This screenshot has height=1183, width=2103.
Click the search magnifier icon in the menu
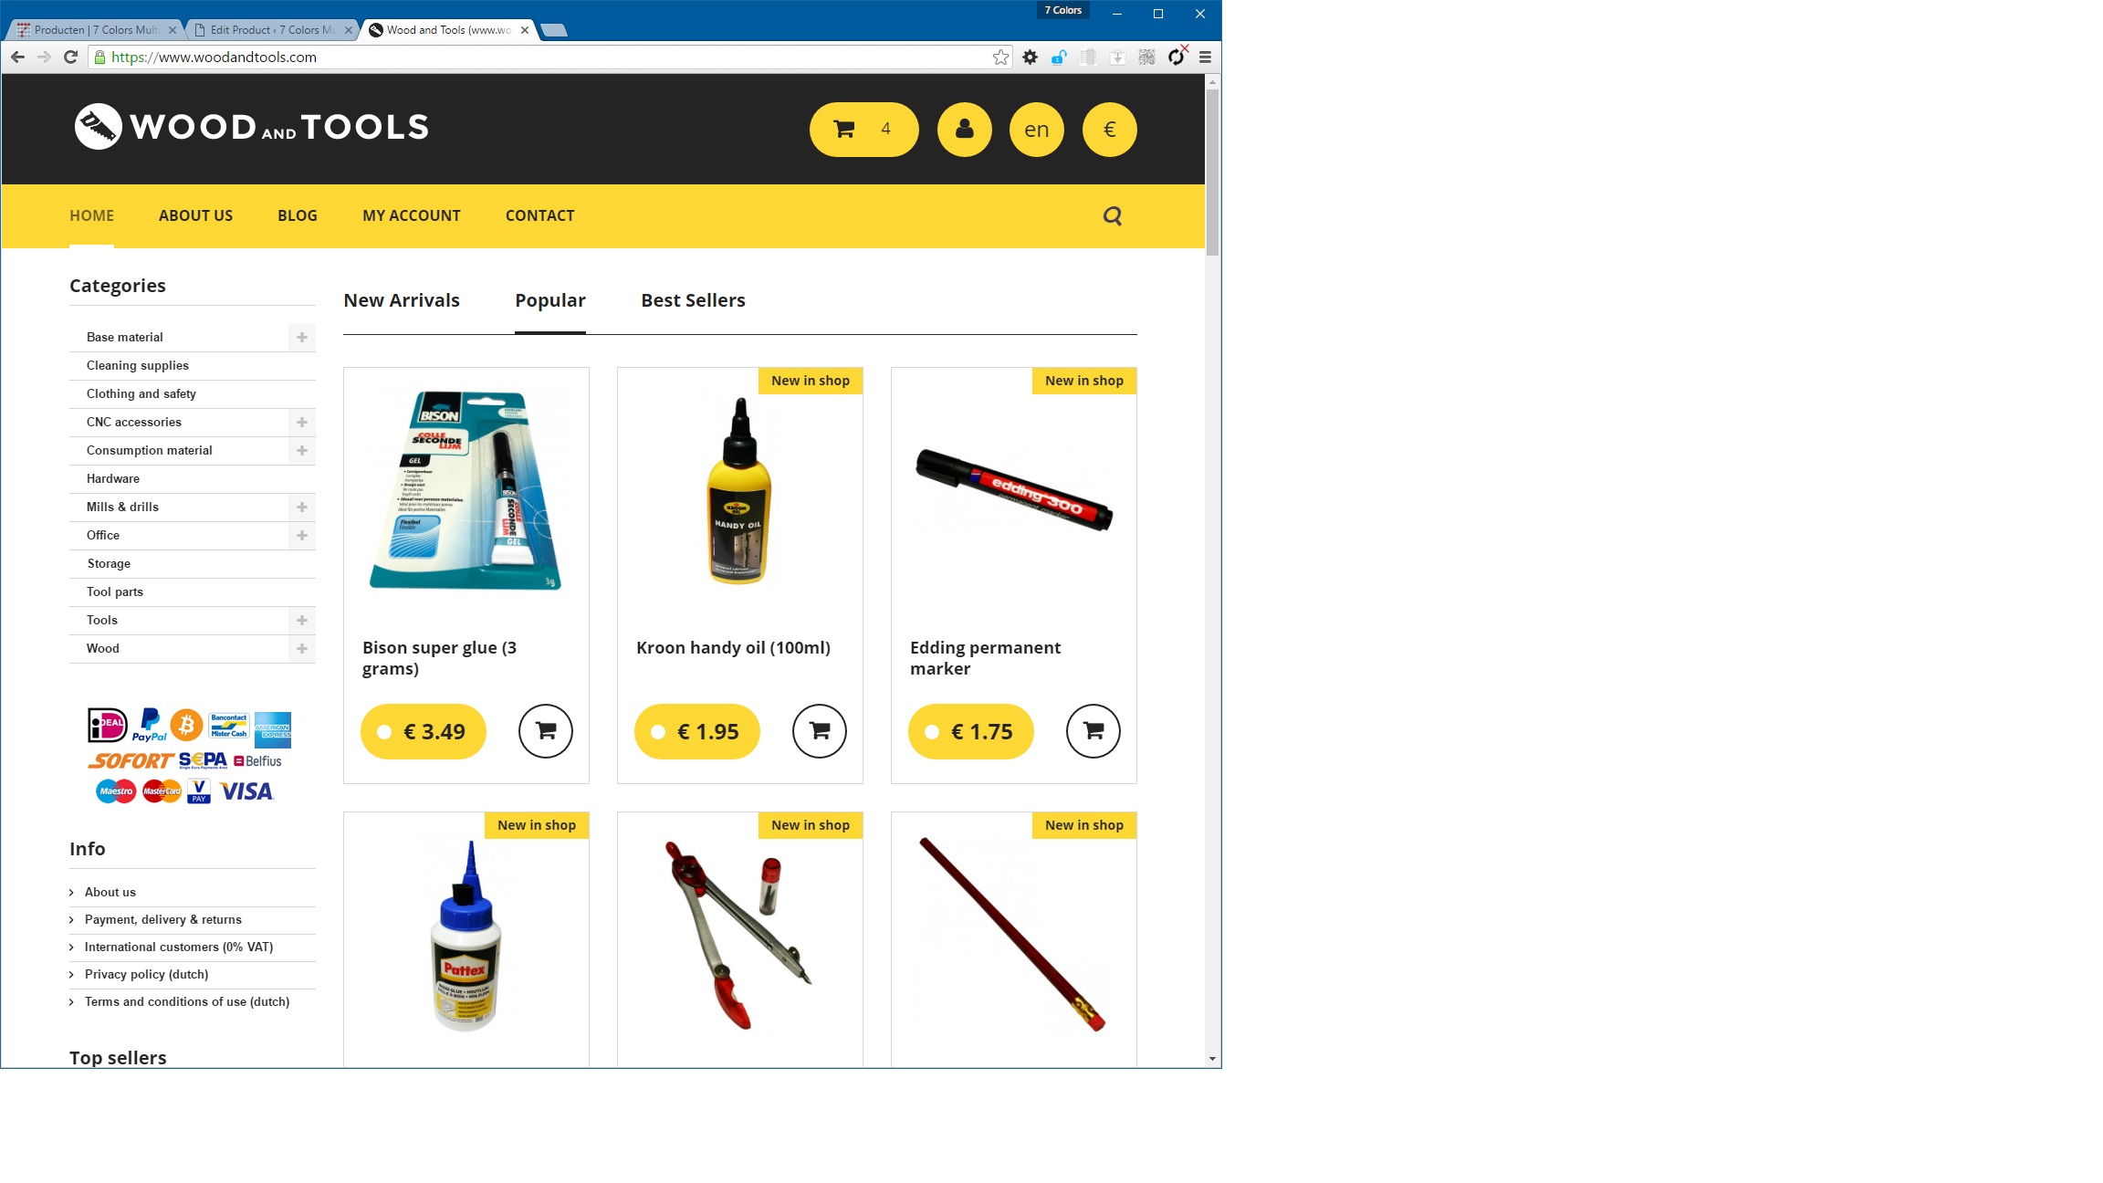[x=1112, y=216]
